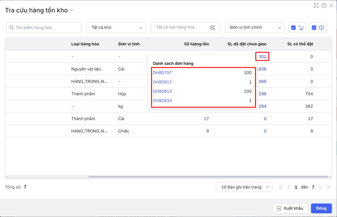
Task: Go to the next page arrow
Action: [320, 187]
